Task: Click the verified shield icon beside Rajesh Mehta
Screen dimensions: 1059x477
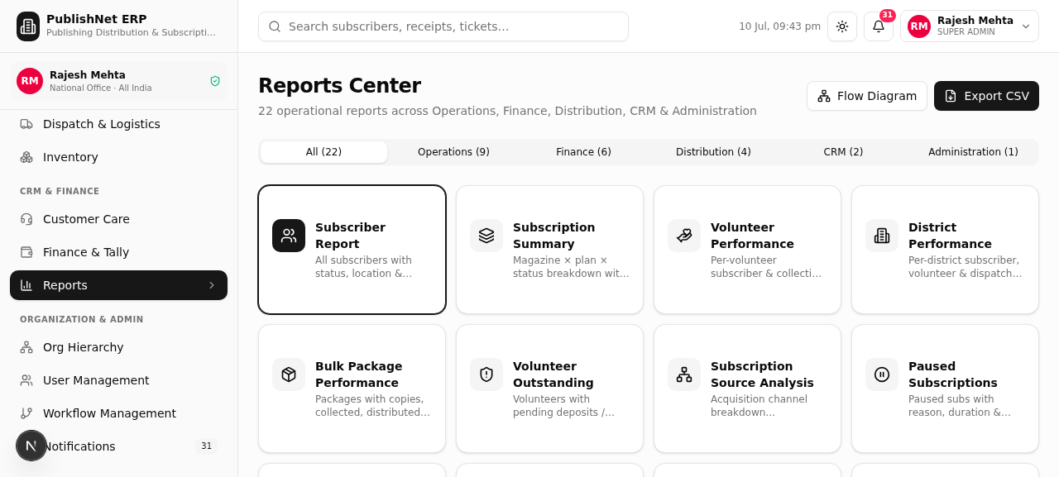Action: click(215, 81)
